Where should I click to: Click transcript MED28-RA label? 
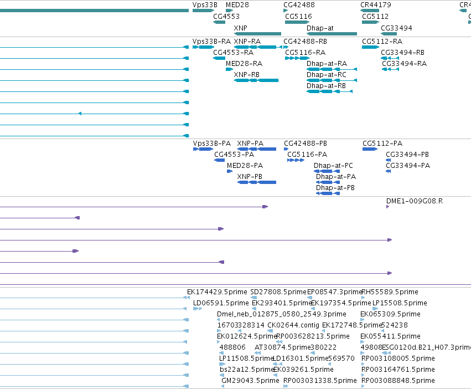244,64
